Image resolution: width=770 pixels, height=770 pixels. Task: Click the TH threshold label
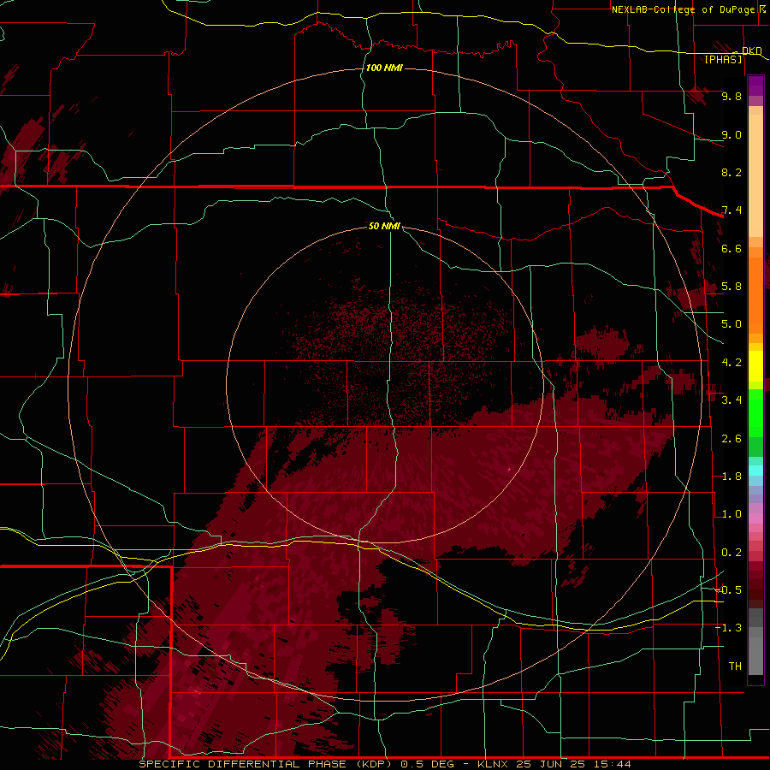click(x=735, y=666)
